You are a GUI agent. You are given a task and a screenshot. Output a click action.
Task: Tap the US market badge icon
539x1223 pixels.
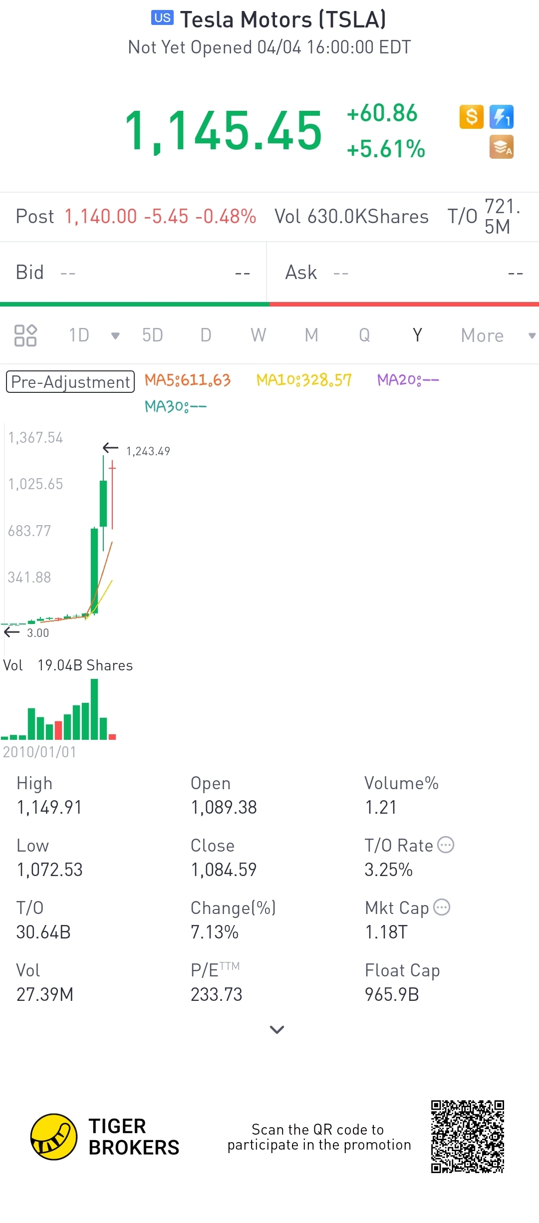(163, 18)
